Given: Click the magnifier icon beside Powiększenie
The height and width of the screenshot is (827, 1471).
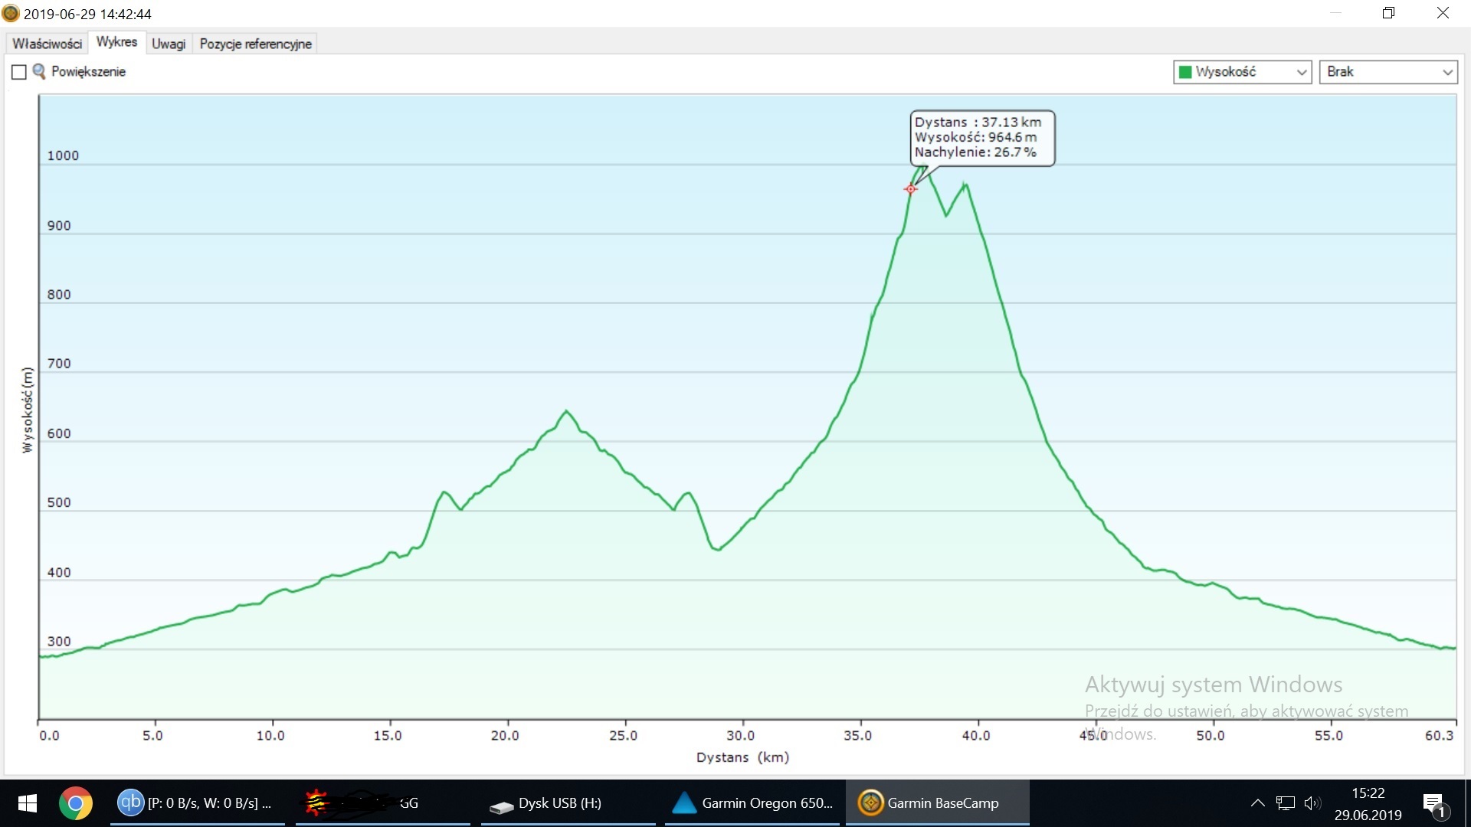Looking at the screenshot, I should tap(38, 71).
